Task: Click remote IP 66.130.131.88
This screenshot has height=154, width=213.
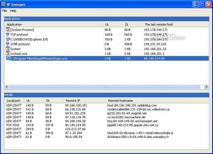Action: (75, 109)
